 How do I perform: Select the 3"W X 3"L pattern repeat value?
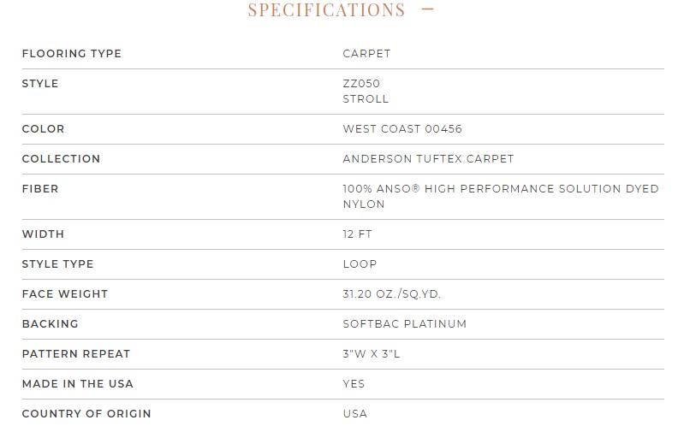coord(372,354)
